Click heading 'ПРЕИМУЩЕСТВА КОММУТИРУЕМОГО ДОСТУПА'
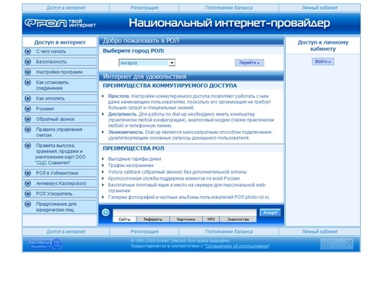383x287 pixels. point(170,86)
